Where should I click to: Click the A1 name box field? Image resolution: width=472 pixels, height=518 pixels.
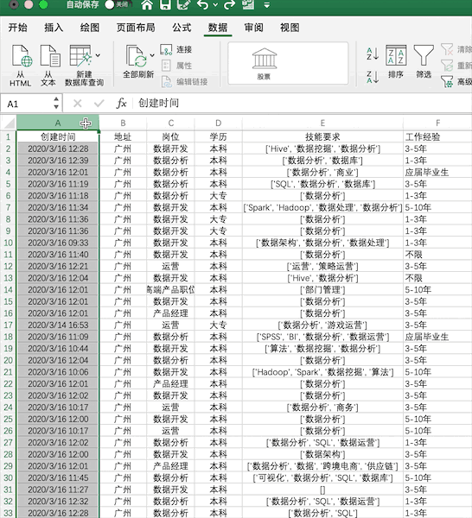[32, 104]
